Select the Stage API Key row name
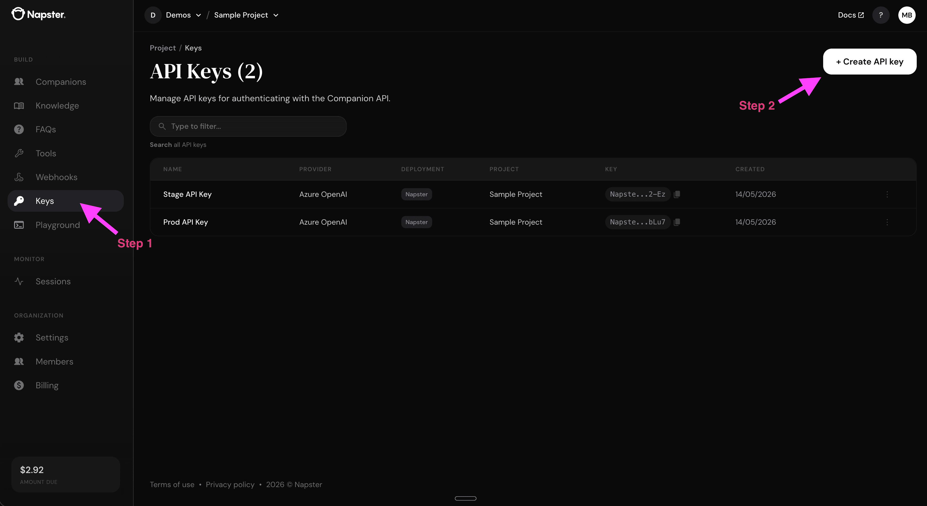This screenshot has width=927, height=506. click(x=187, y=194)
